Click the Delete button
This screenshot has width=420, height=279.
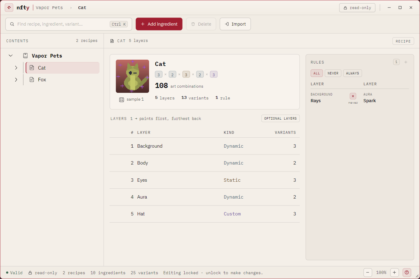[x=201, y=24]
